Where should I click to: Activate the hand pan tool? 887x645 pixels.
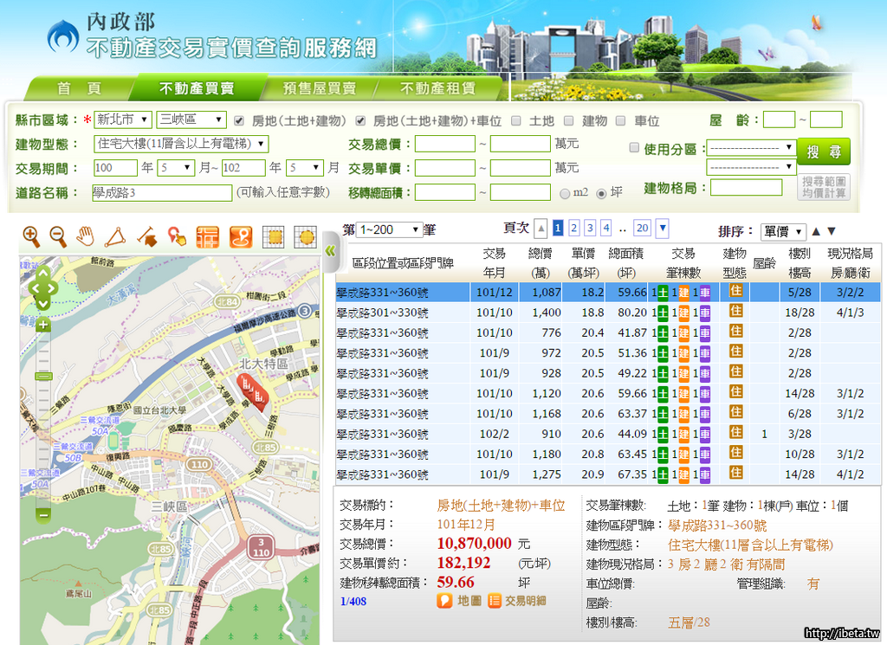click(85, 235)
